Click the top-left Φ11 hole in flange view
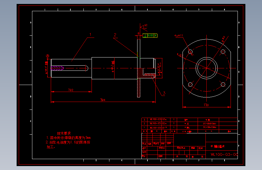The height and width of the screenshot is (170, 262). [190, 52]
